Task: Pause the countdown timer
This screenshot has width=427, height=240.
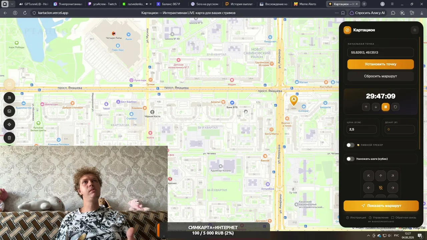Action: pos(386,107)
